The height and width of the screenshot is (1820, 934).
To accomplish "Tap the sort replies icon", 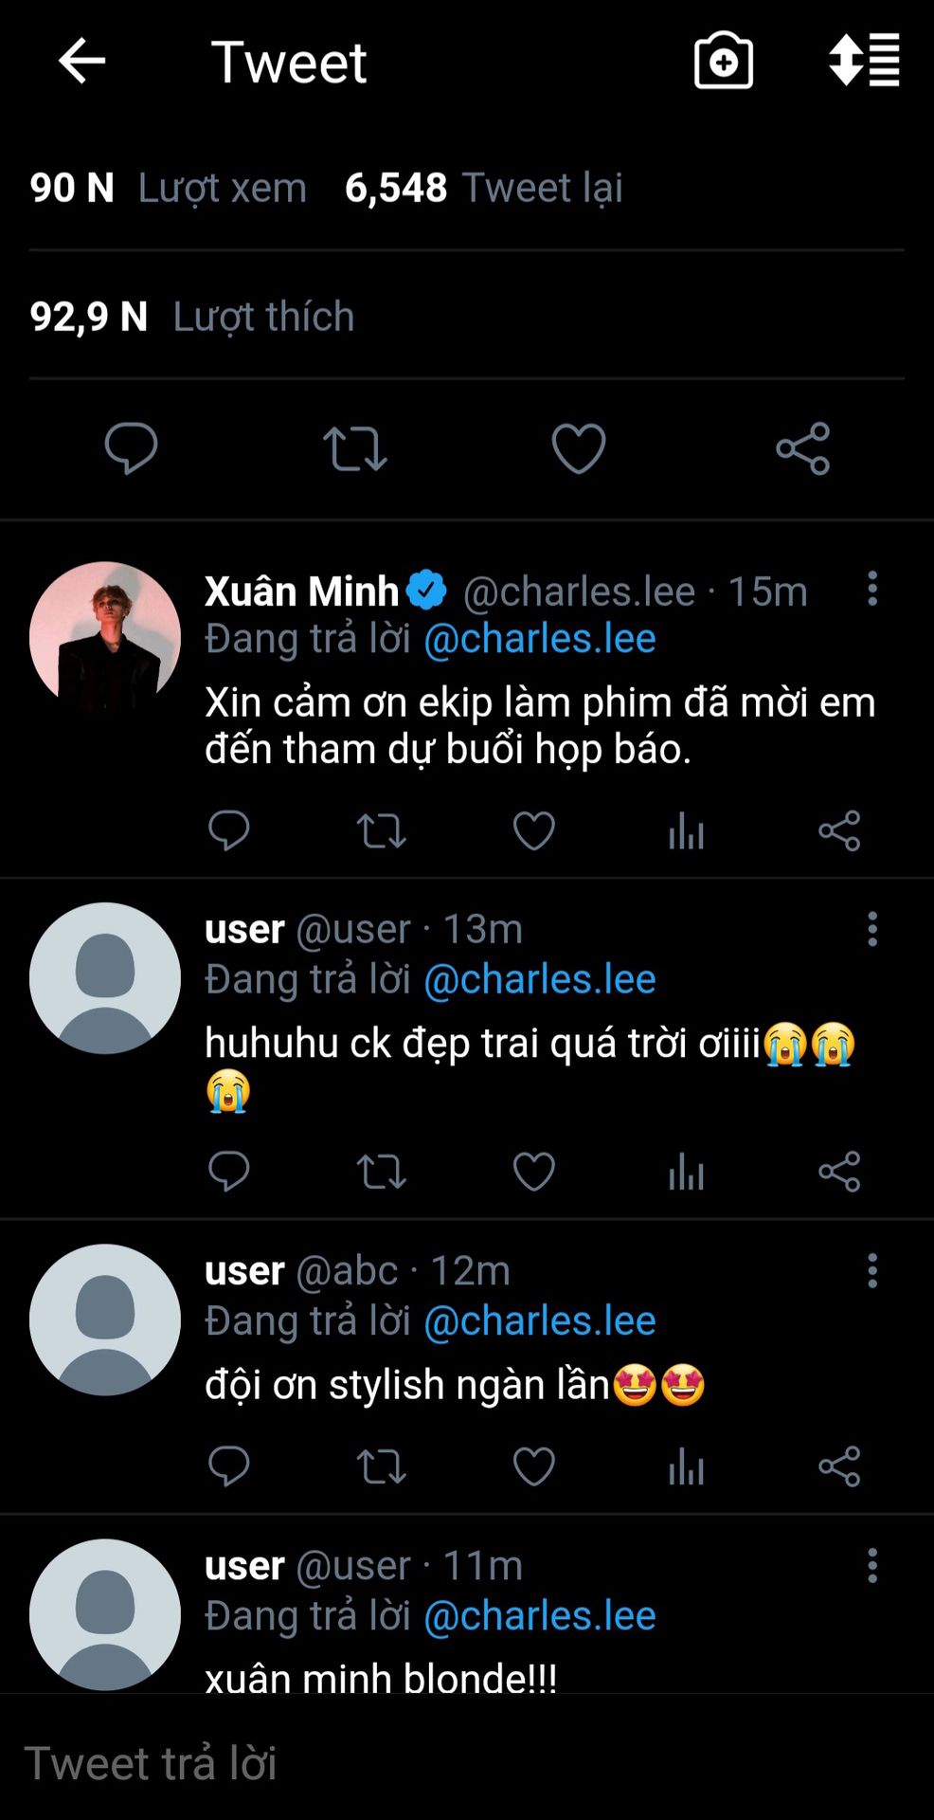I will 864,61.
